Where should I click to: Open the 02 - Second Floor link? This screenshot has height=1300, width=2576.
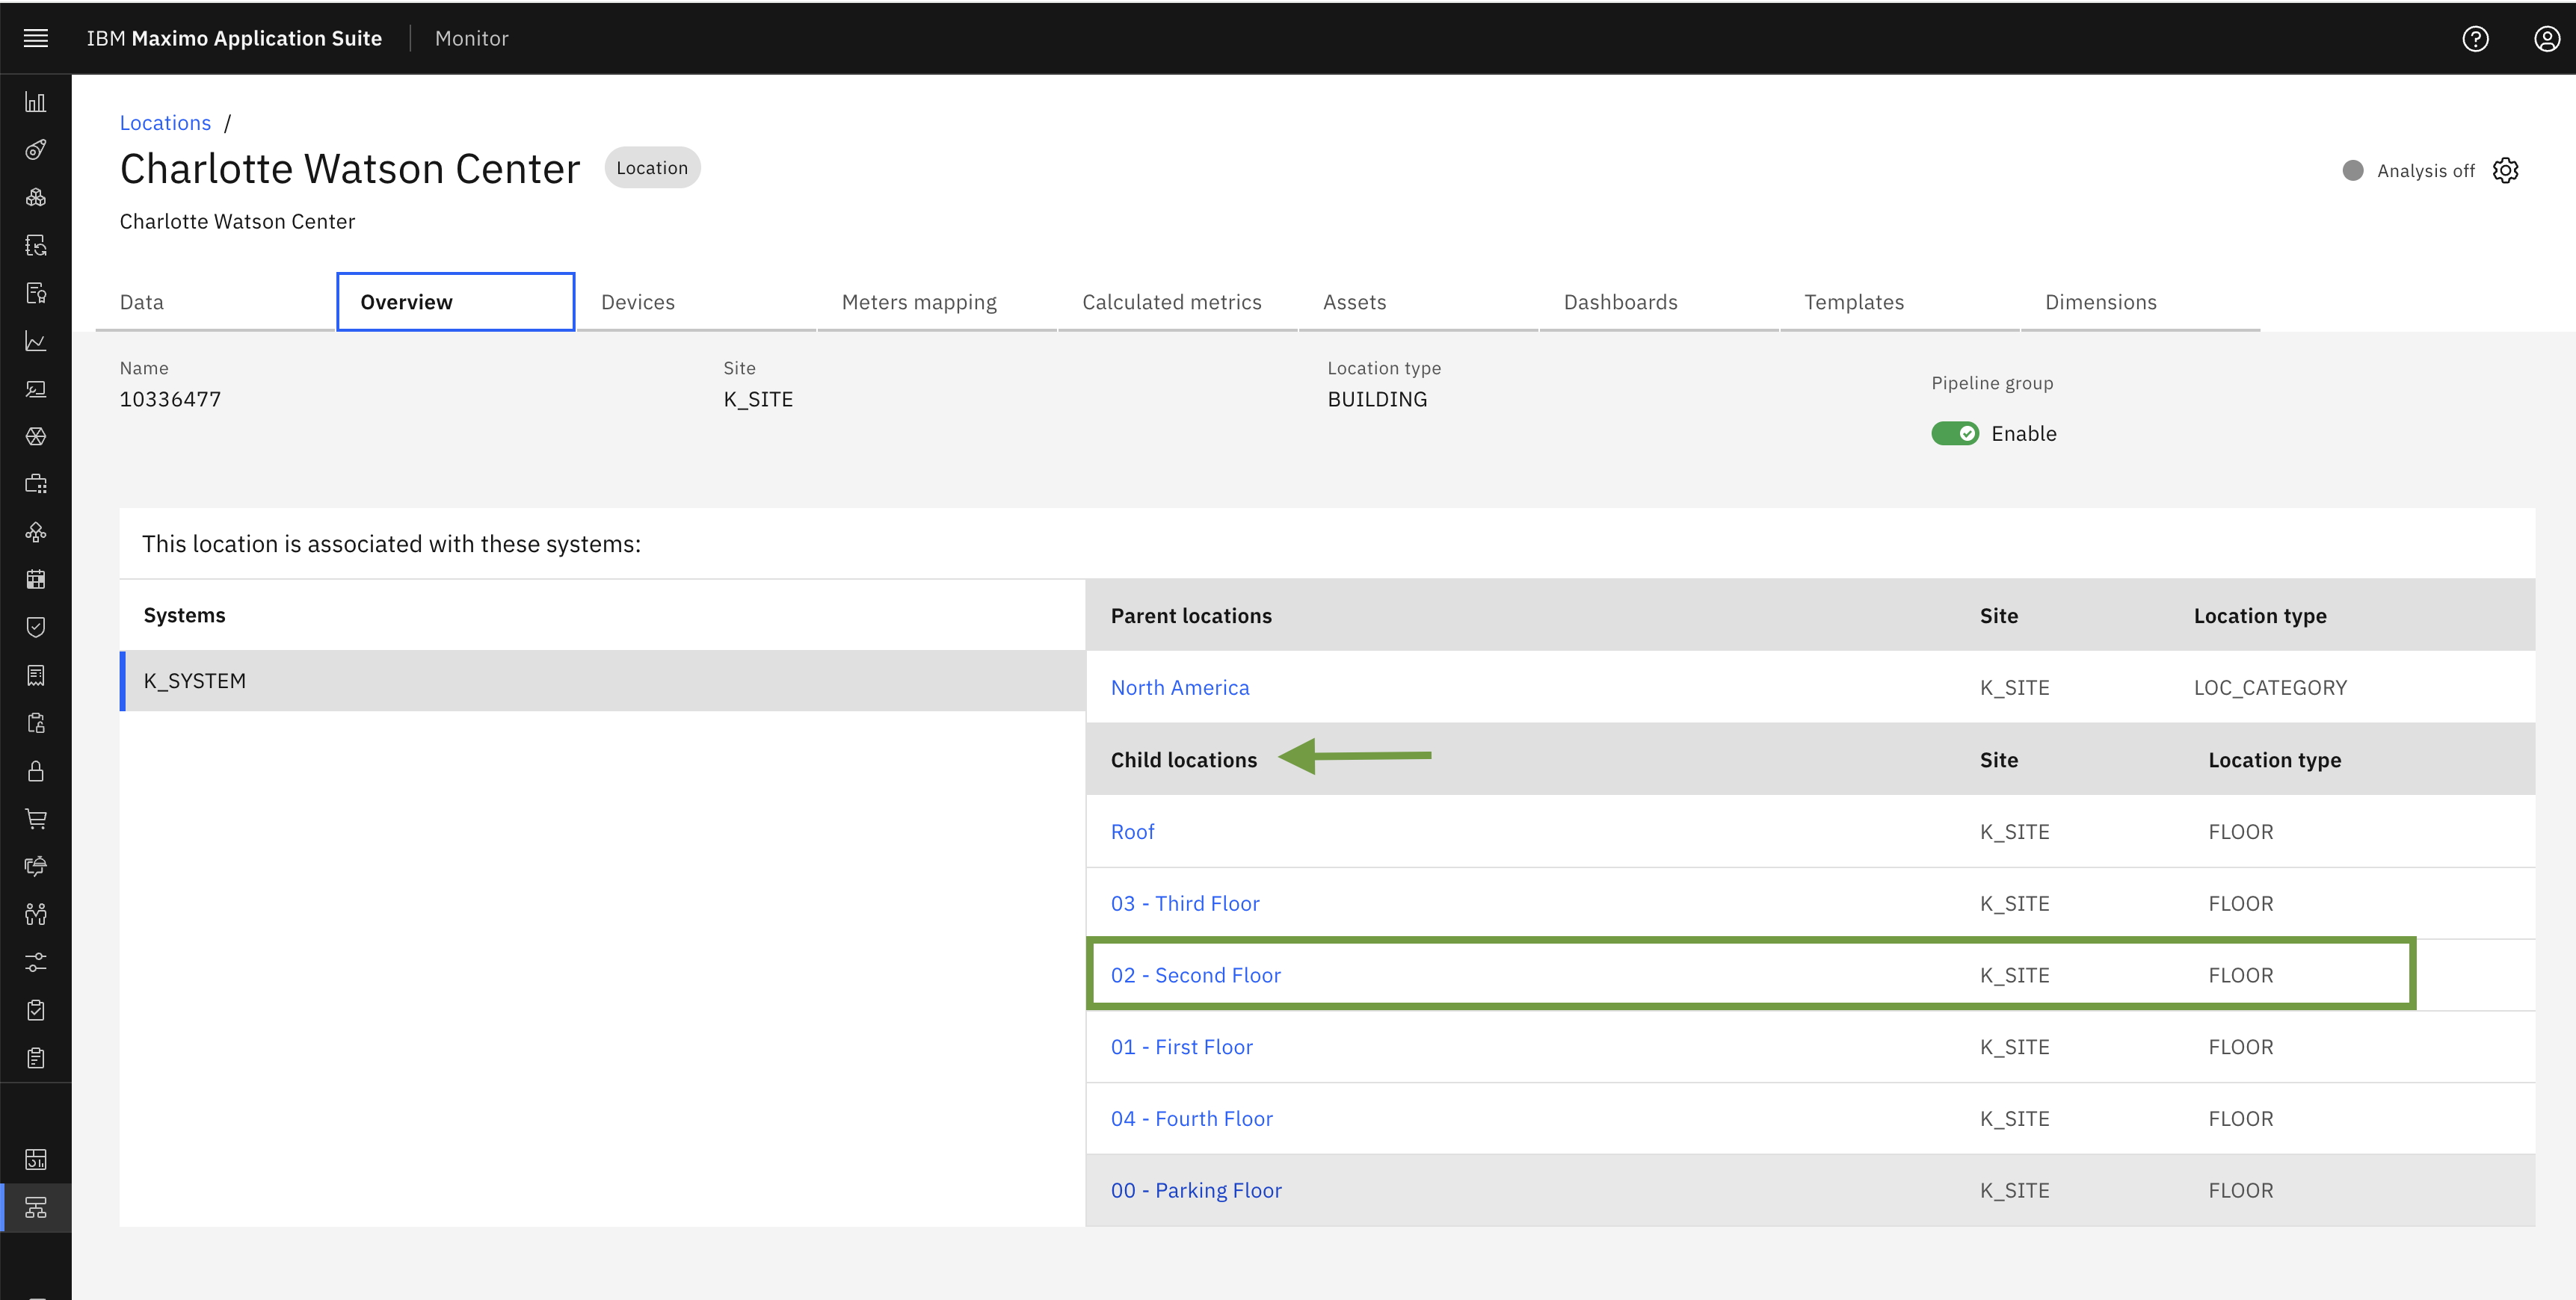tap(1195, 975)
